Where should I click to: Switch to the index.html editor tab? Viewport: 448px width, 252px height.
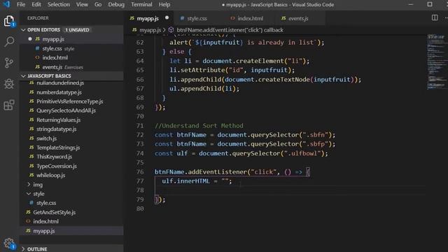click(251, 18)
